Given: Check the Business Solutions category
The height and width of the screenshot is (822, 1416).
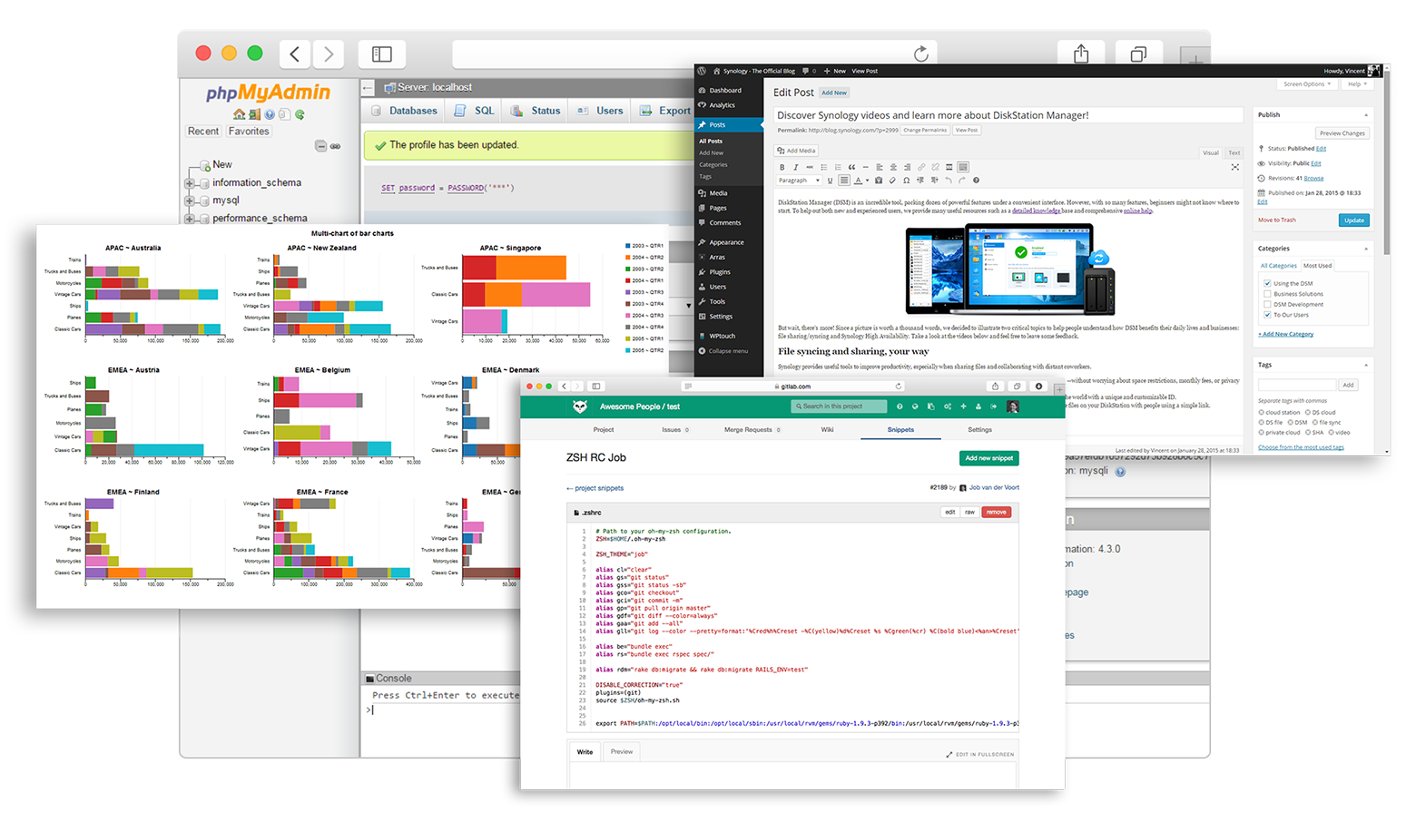Looking at the screenshot, I should pos(1267,294).
